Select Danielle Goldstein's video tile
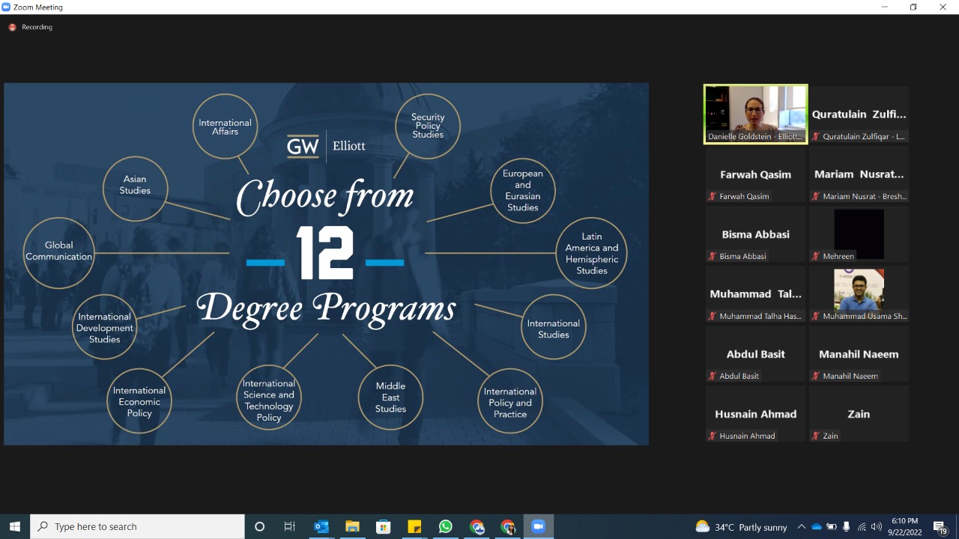Viewport: 959px width, 539px height. click(755, 114)
